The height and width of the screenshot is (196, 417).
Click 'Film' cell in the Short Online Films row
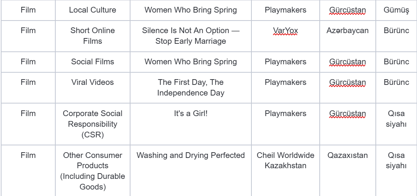pos(28,36)
